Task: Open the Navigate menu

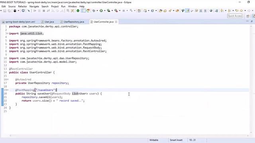Action: (x=34, y=6)
